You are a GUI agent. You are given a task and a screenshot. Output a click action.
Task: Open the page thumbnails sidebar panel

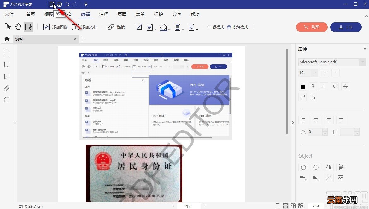[7, 53]
